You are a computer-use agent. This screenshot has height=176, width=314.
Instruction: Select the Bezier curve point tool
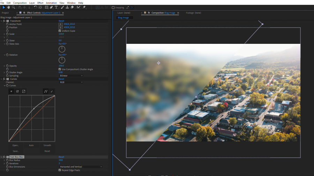(46, 91)
